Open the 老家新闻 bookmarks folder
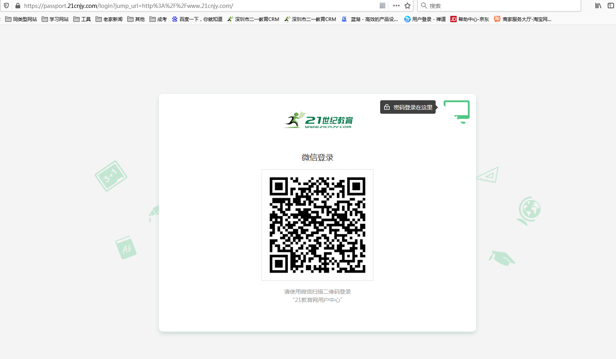The width and height of the screenshot is (616, 359). (109, 19)
